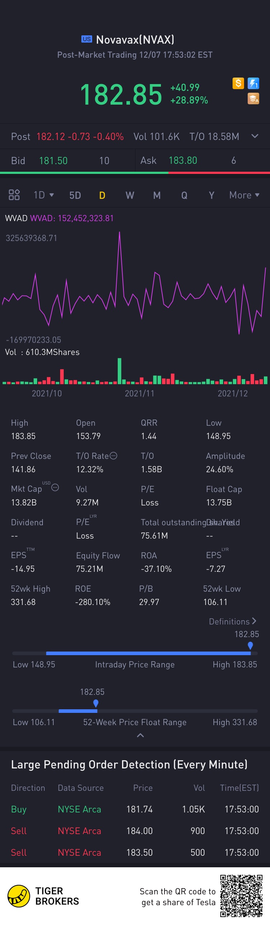Tap the Ask price 183.80
This screenshot has width=270, height=925.
pos(183,160)
